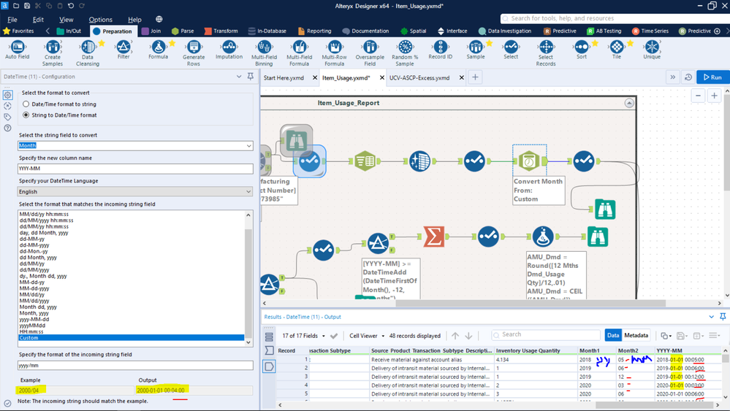This screenshot has height=411, width=730.
Task: Pick the Record ID tool
Action: [440, 48]
